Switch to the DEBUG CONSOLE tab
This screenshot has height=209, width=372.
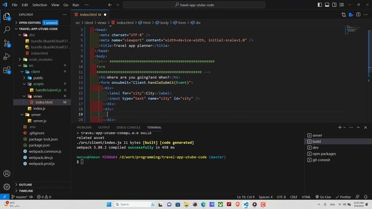[128, 128]
